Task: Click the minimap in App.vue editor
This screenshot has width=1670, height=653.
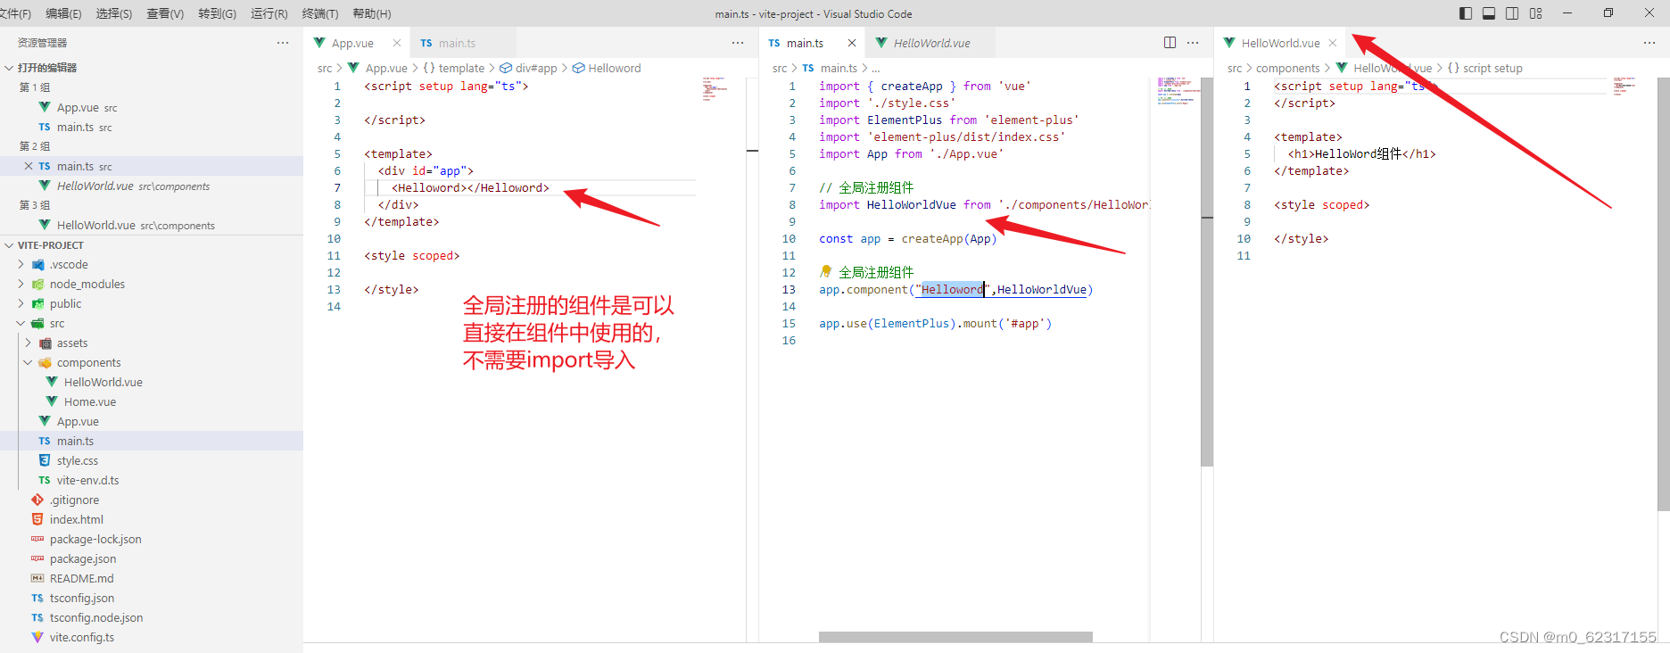Action: pos(715,88)
